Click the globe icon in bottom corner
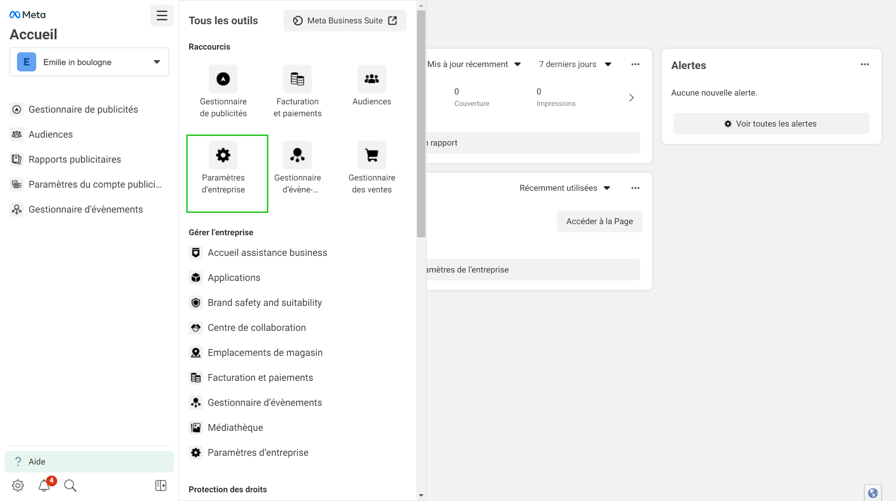 (873, 493)
